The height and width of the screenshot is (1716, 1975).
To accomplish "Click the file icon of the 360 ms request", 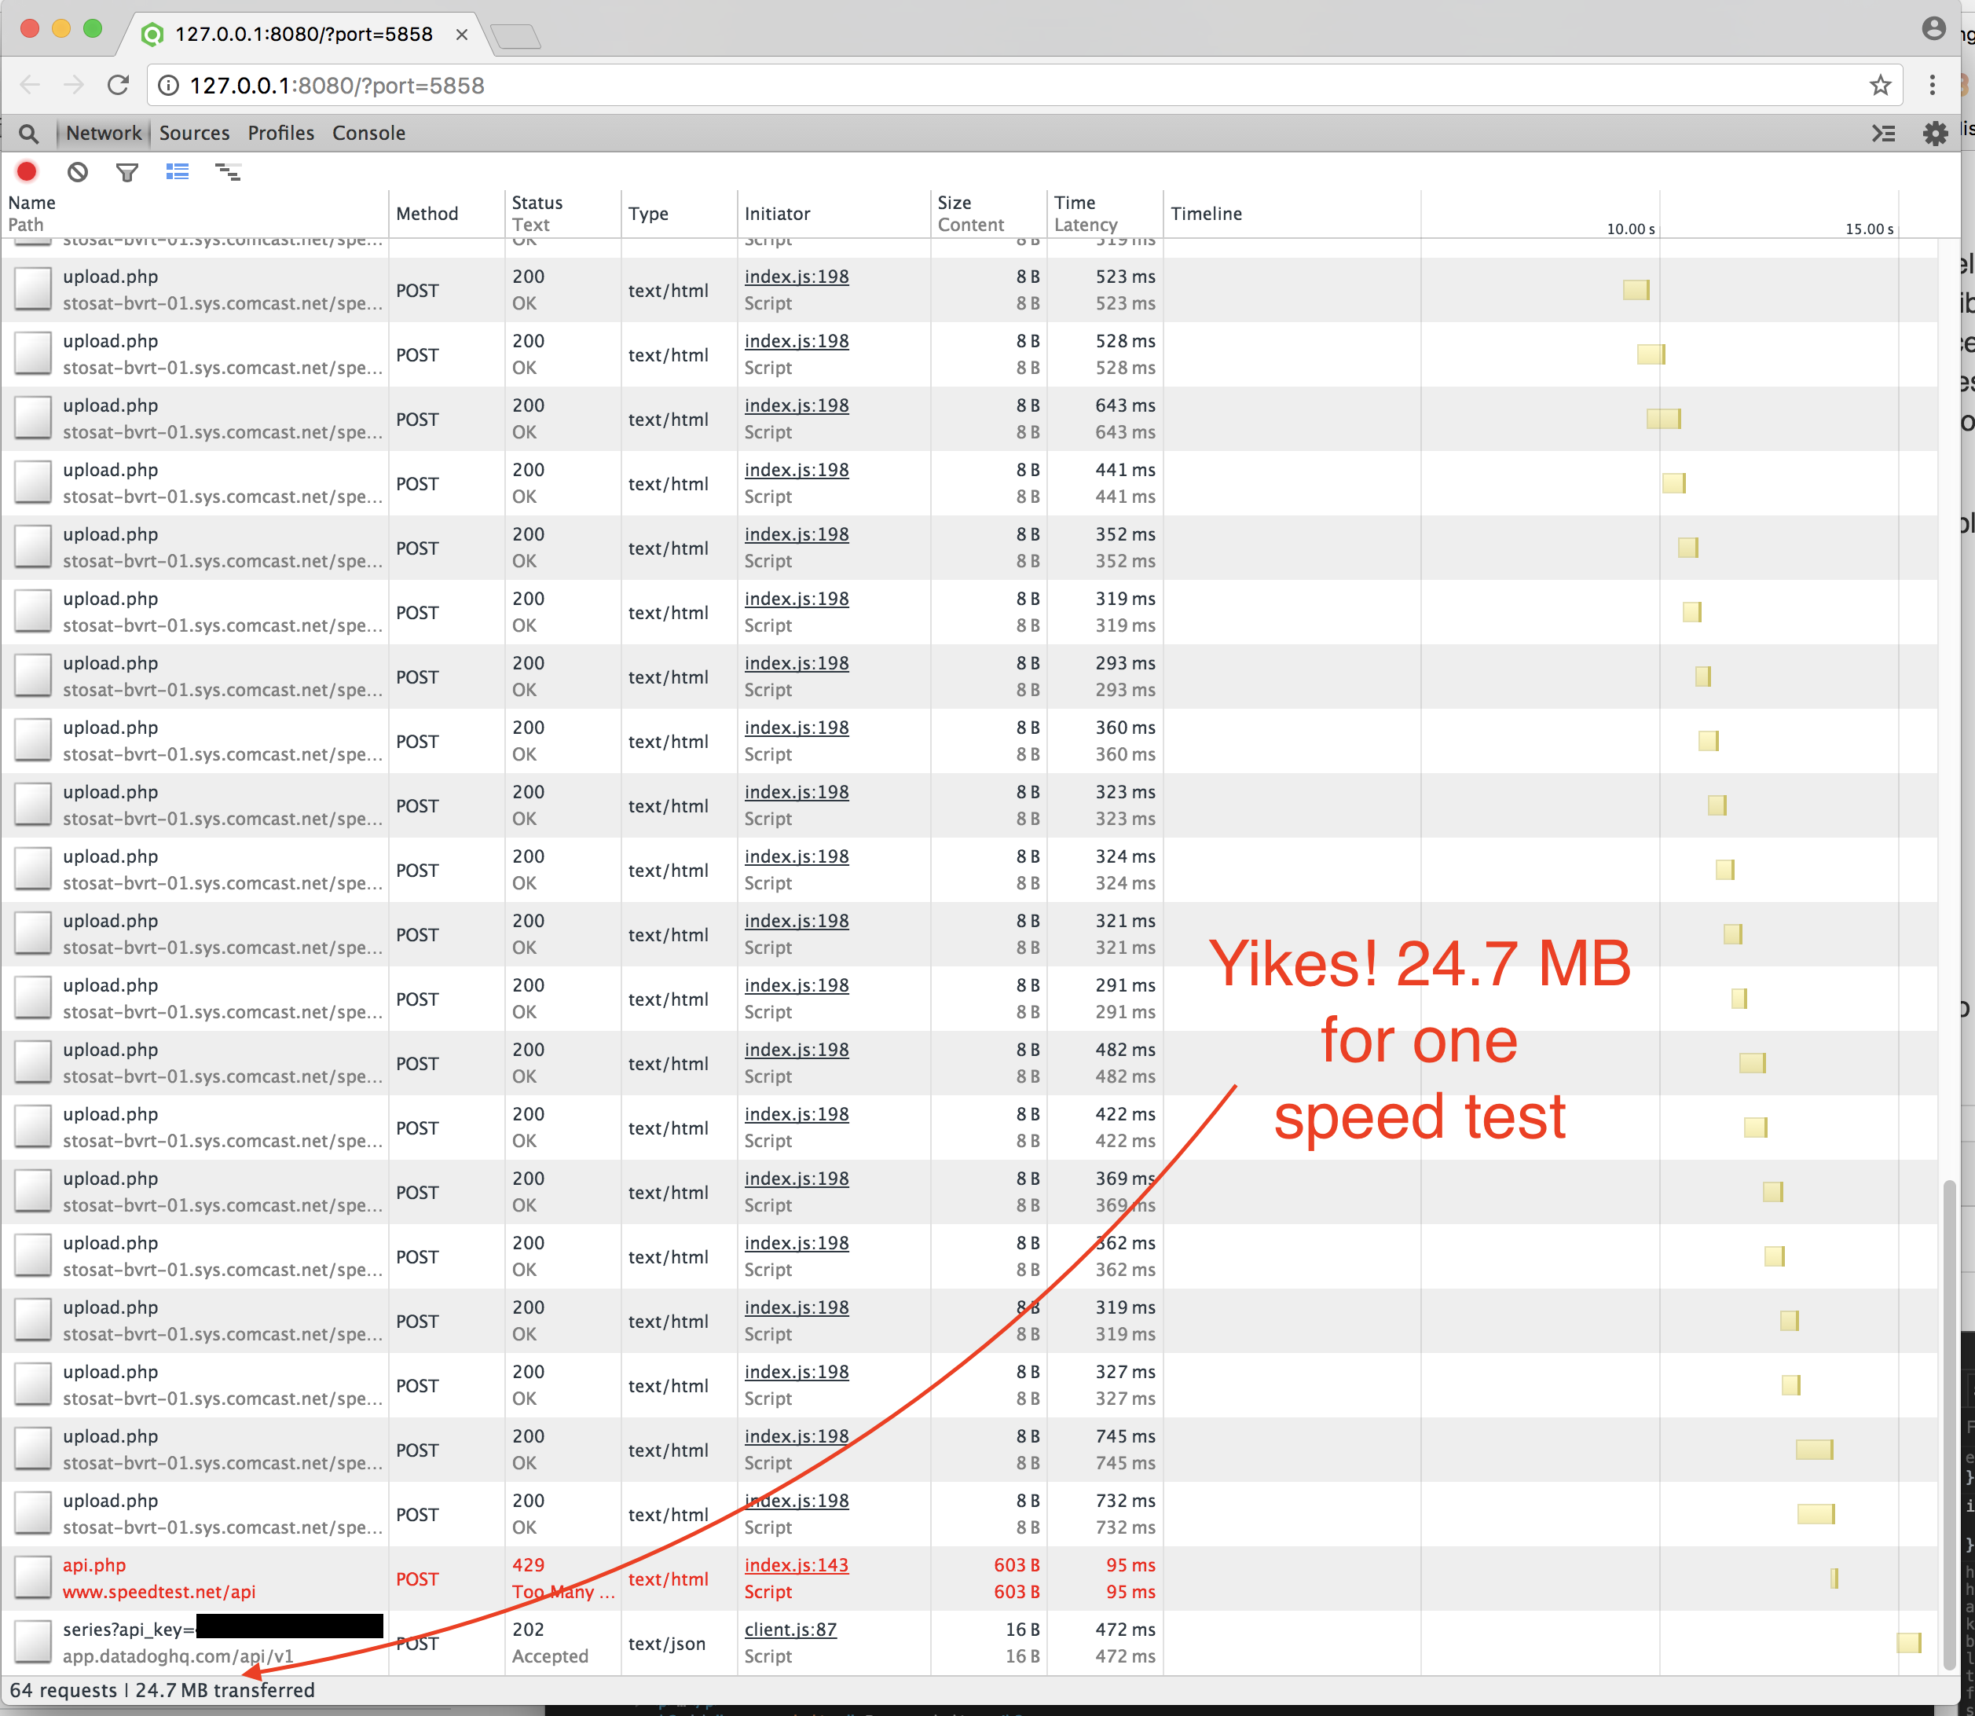I will click(x=32, y=740).
